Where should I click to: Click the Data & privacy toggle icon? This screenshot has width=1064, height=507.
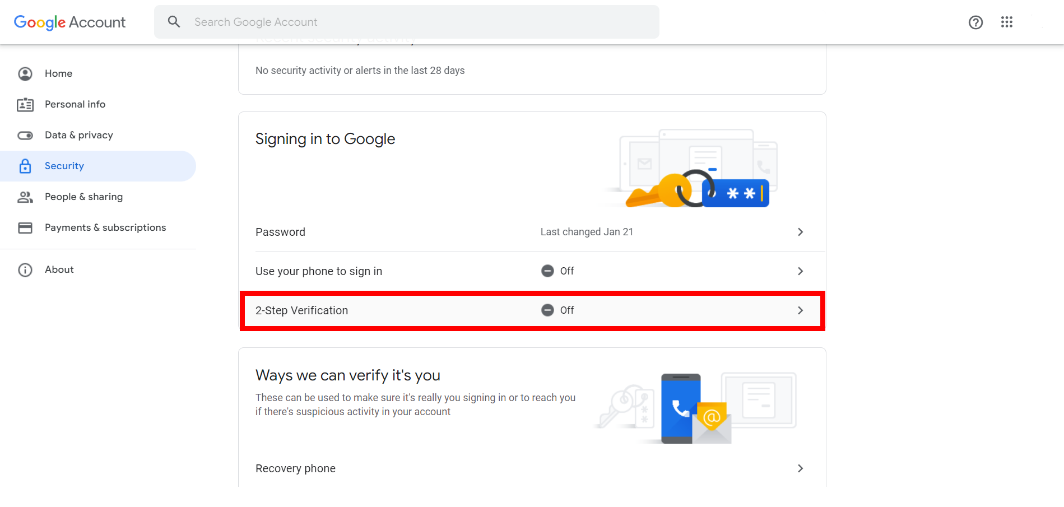click(x=25, y=136)
